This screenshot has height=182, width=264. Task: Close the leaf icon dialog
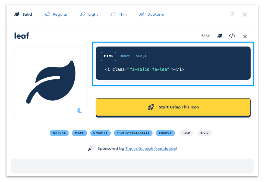244,14
